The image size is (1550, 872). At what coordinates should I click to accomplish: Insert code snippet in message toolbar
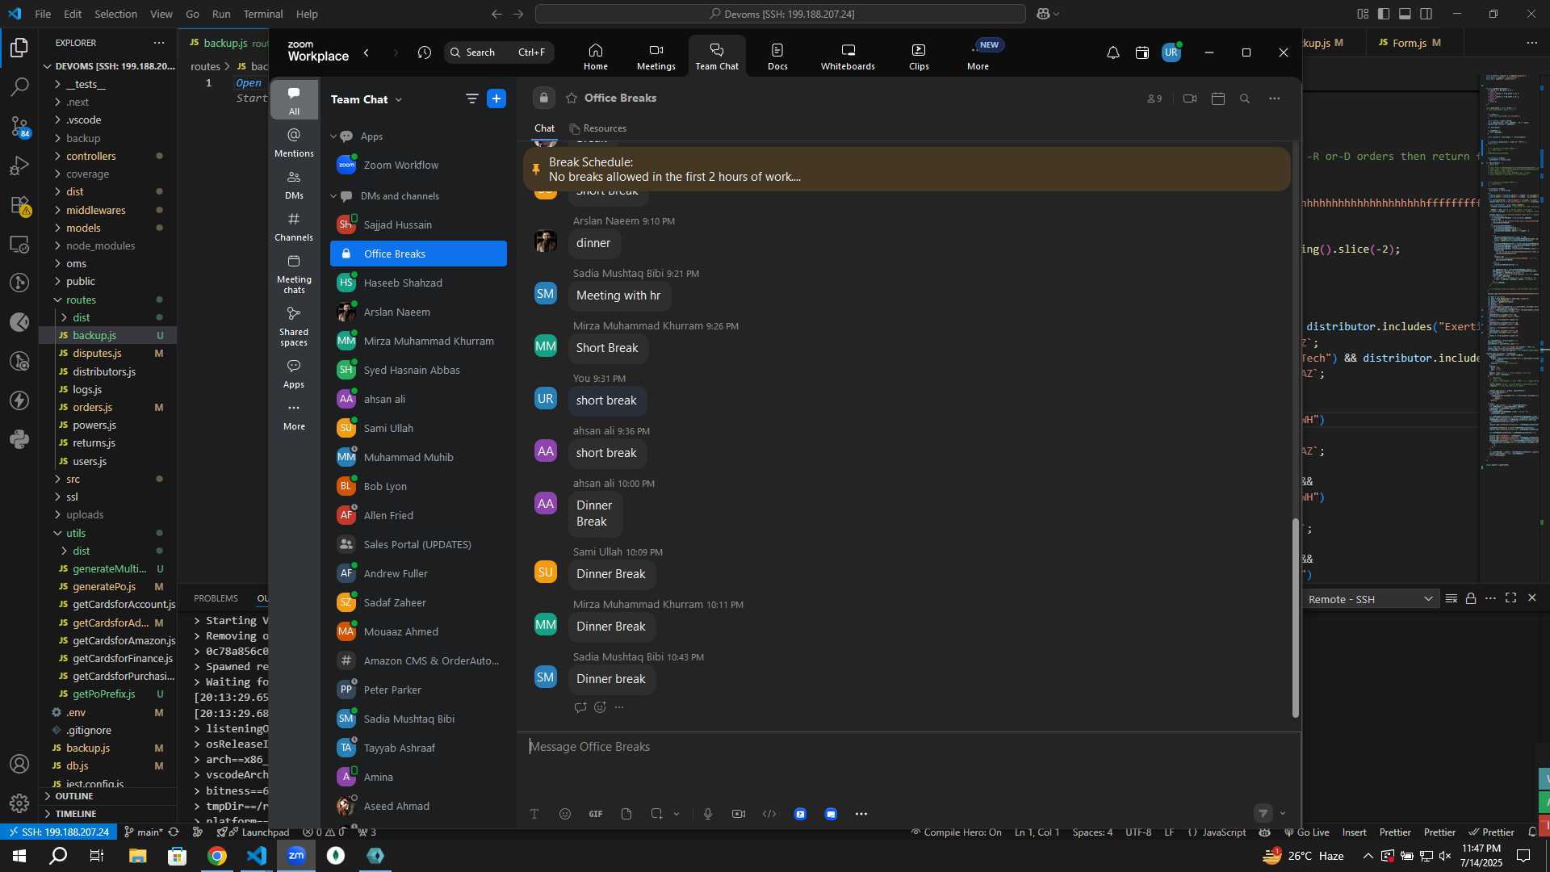tap(769, 814)
